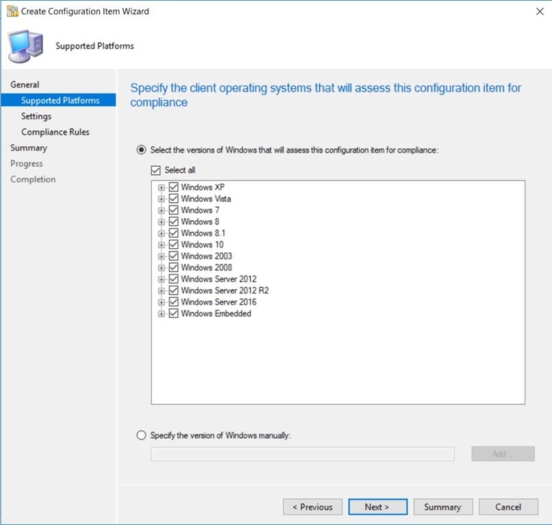The height and width of the screenshot is (525, 552).
Task: Click the manual Windows version text field
Action: [303, 454]
